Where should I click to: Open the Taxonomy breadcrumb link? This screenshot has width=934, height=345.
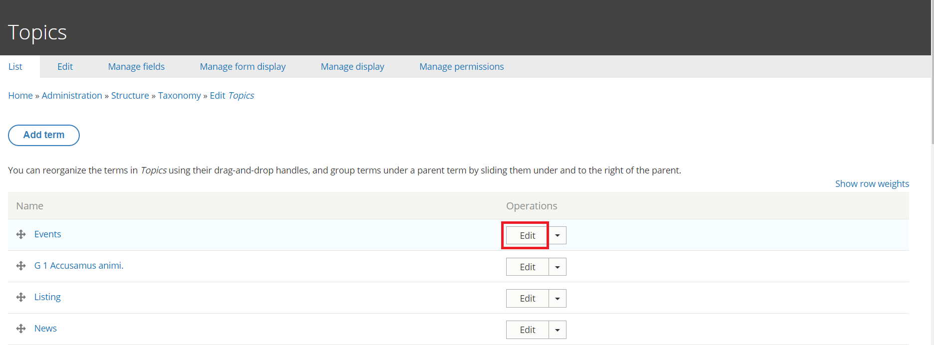[x=179, y=95]
